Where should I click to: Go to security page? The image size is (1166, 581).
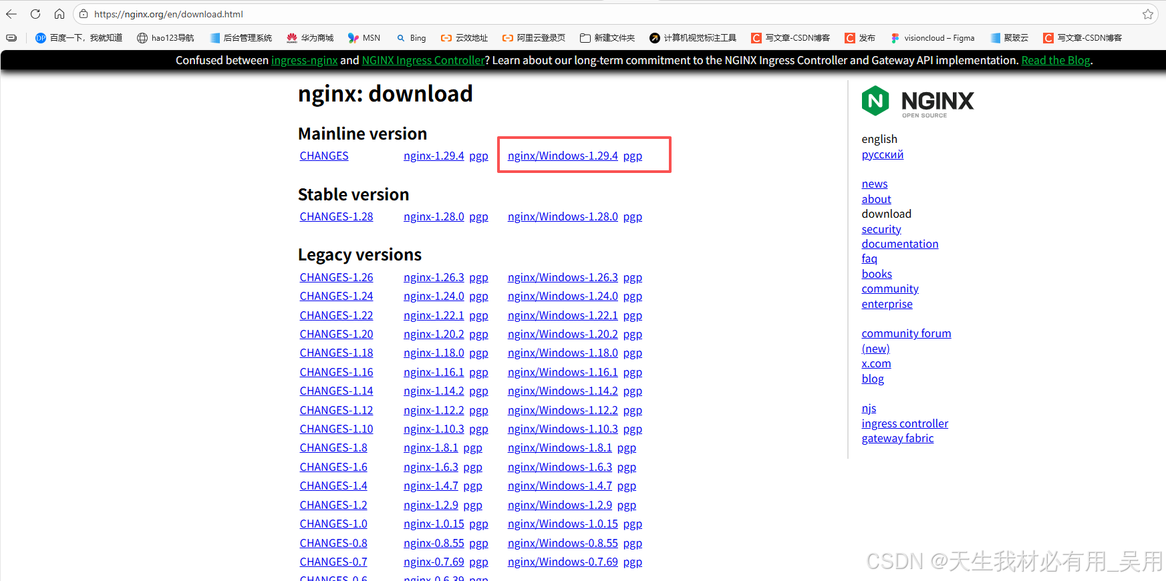click(881, 229)
